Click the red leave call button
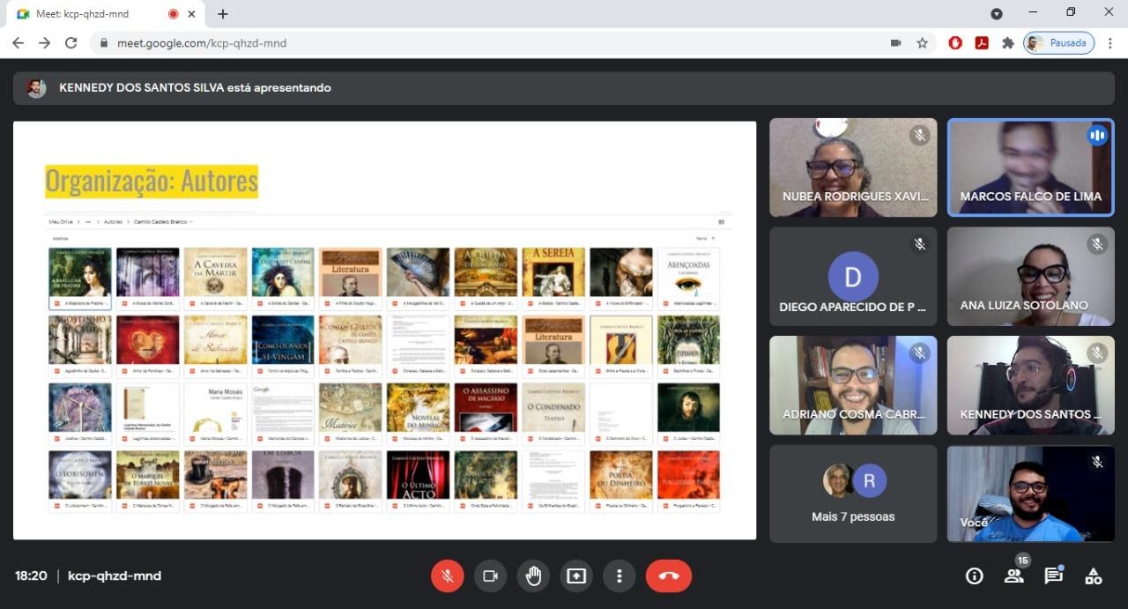This screenshot has height=609, width=1128. (669, 576)
